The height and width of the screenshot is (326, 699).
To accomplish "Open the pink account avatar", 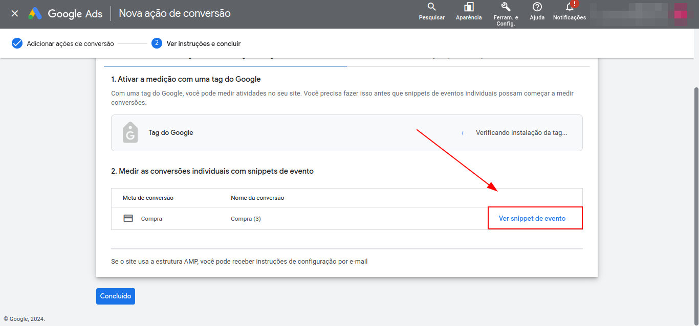I will pyautogui.click(x=681, y=14).
